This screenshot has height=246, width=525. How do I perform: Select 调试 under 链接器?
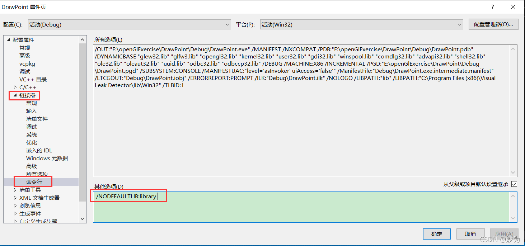point(32,127)
